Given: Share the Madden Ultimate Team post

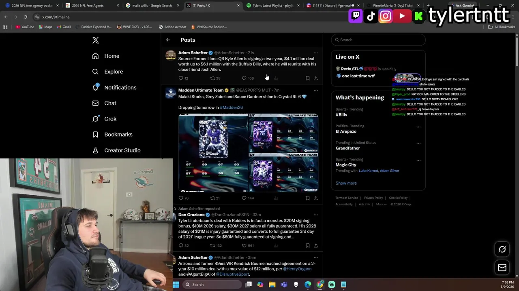Looking at the screenshot, I should [316, 198].
